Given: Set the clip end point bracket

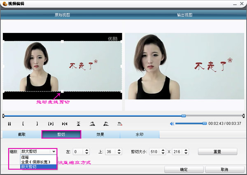Looking at the screenshot, I should pyautogui.click(x=37, y=124).
